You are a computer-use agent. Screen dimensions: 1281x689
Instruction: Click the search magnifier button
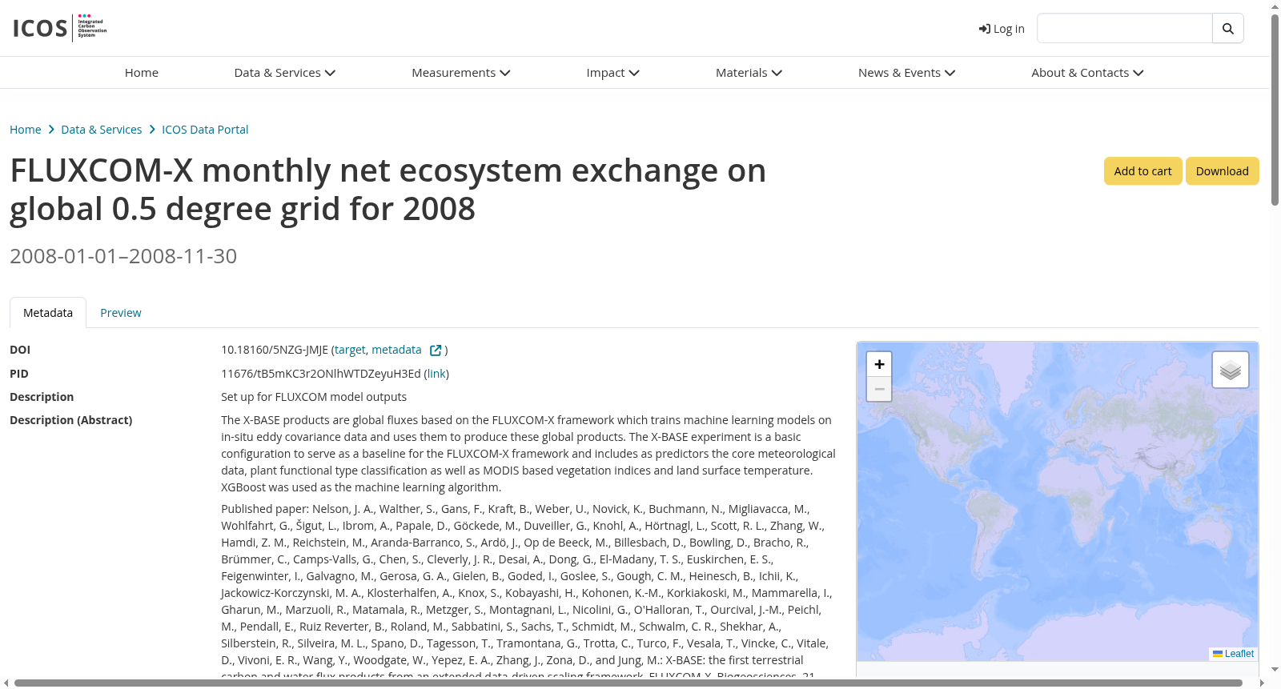[1227, 29]
